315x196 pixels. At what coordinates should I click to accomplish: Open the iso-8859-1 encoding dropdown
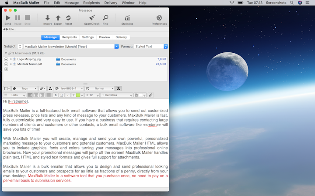(x=69, y=88)
